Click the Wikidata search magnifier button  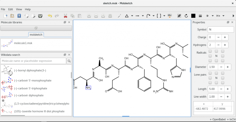(69, 61)
